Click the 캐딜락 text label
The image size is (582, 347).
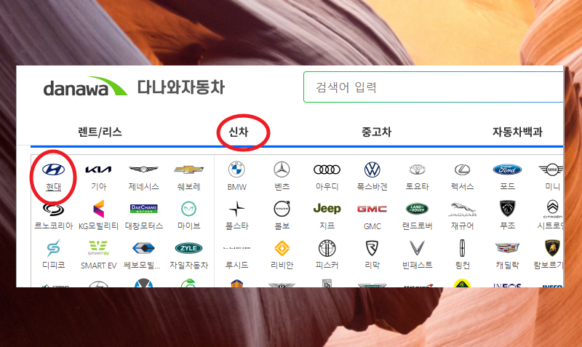pos(507,266)
